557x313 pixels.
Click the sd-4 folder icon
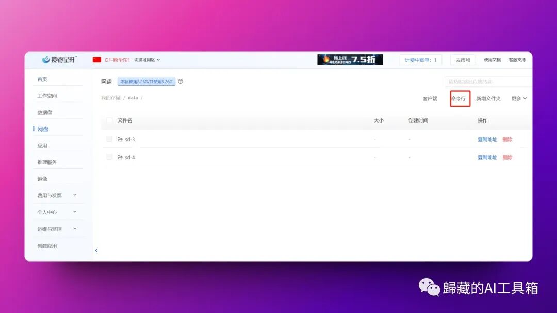tap(120, 158)
